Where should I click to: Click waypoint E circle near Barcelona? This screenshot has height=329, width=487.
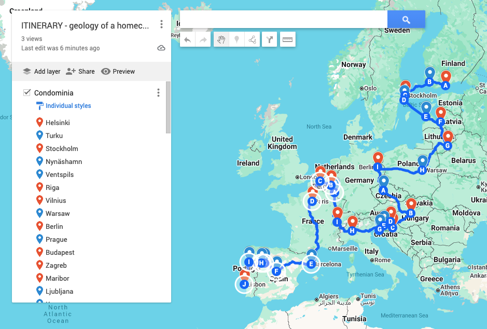(311, 264)
